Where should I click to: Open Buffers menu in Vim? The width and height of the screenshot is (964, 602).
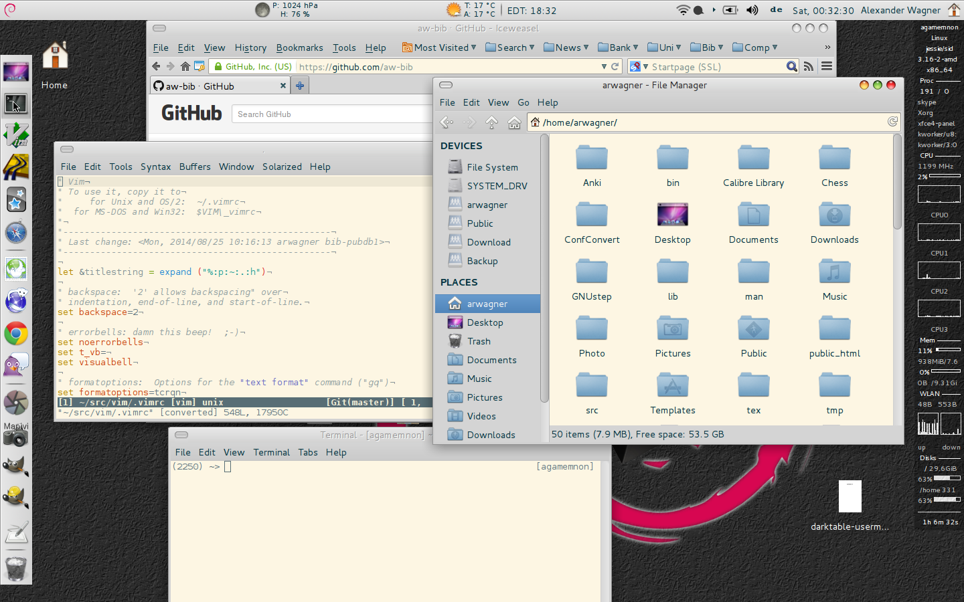[x=195, y=167]
